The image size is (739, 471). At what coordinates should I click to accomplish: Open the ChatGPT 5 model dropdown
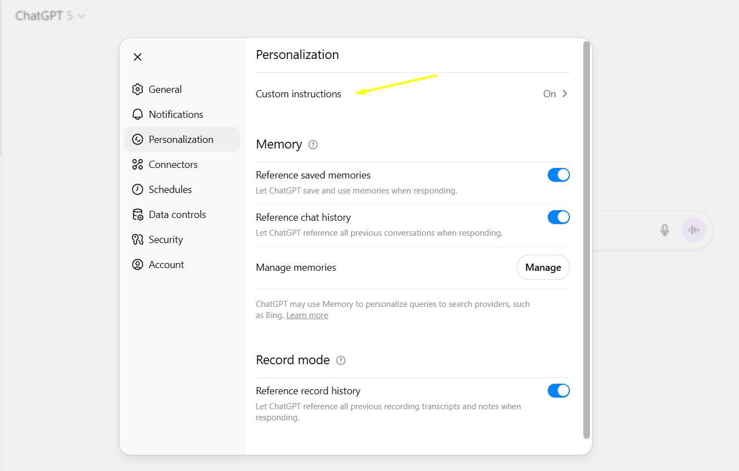click(50, 16)
